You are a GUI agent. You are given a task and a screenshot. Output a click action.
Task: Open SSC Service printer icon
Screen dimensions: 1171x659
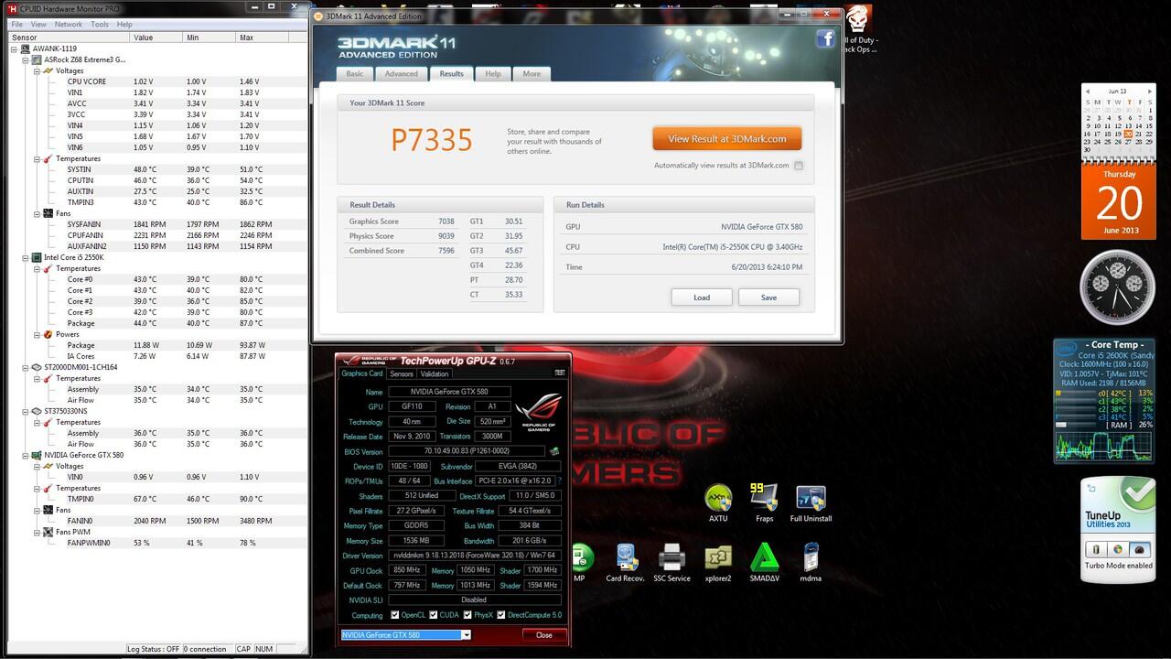click(x=672, y=562)
